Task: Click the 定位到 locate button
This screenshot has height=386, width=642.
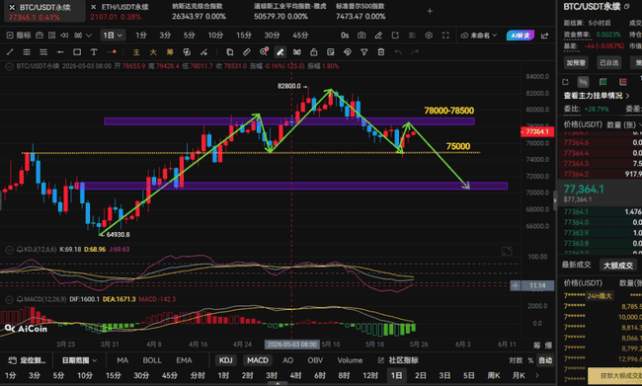Action: click(27, 360)
